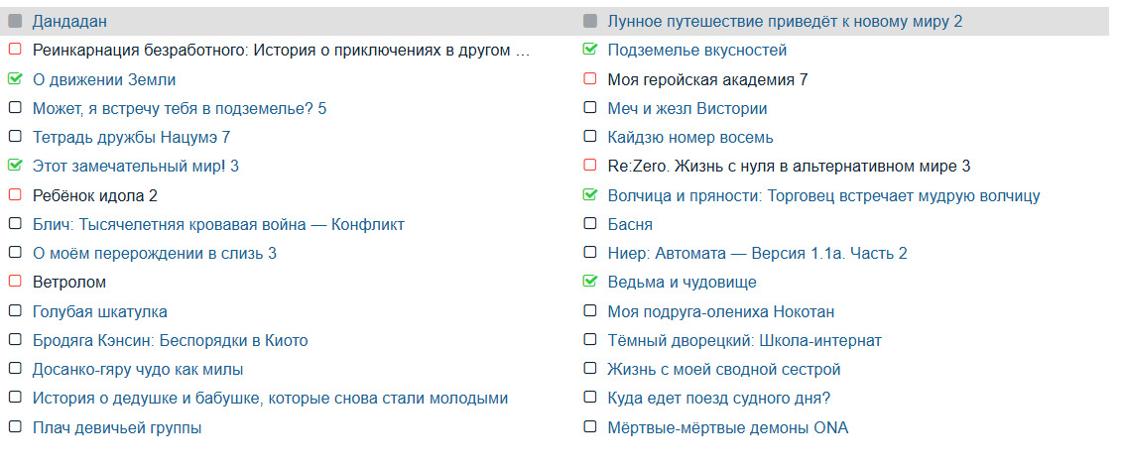1122x465 pixels.
Task: Go to Волчица и пряности title page
Action: 823,195
